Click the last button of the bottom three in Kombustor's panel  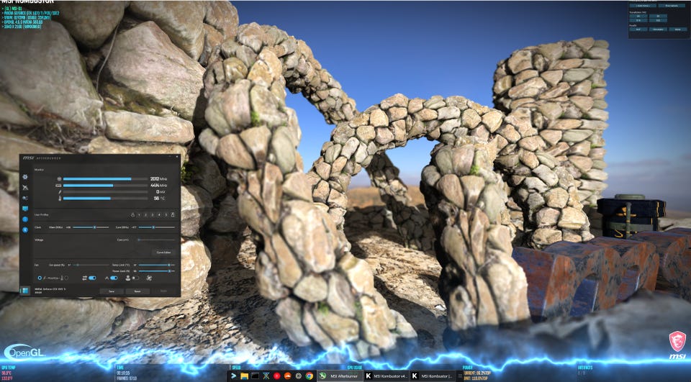(678, 29)
